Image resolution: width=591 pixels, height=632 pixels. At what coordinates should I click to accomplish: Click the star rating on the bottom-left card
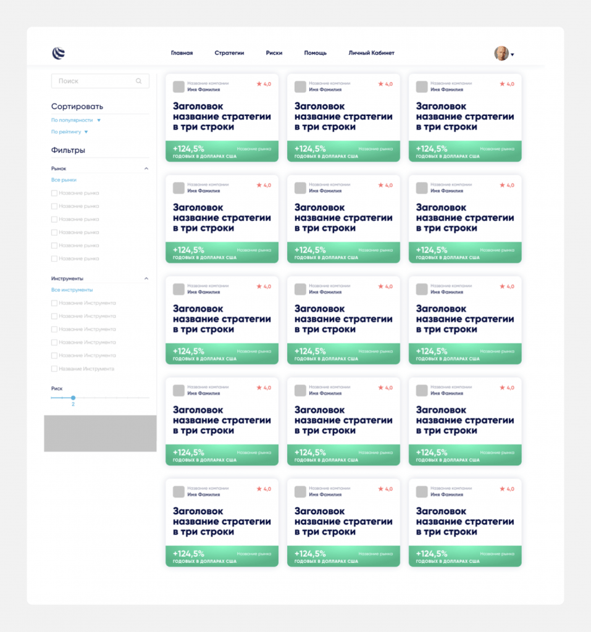pos(264,489)
